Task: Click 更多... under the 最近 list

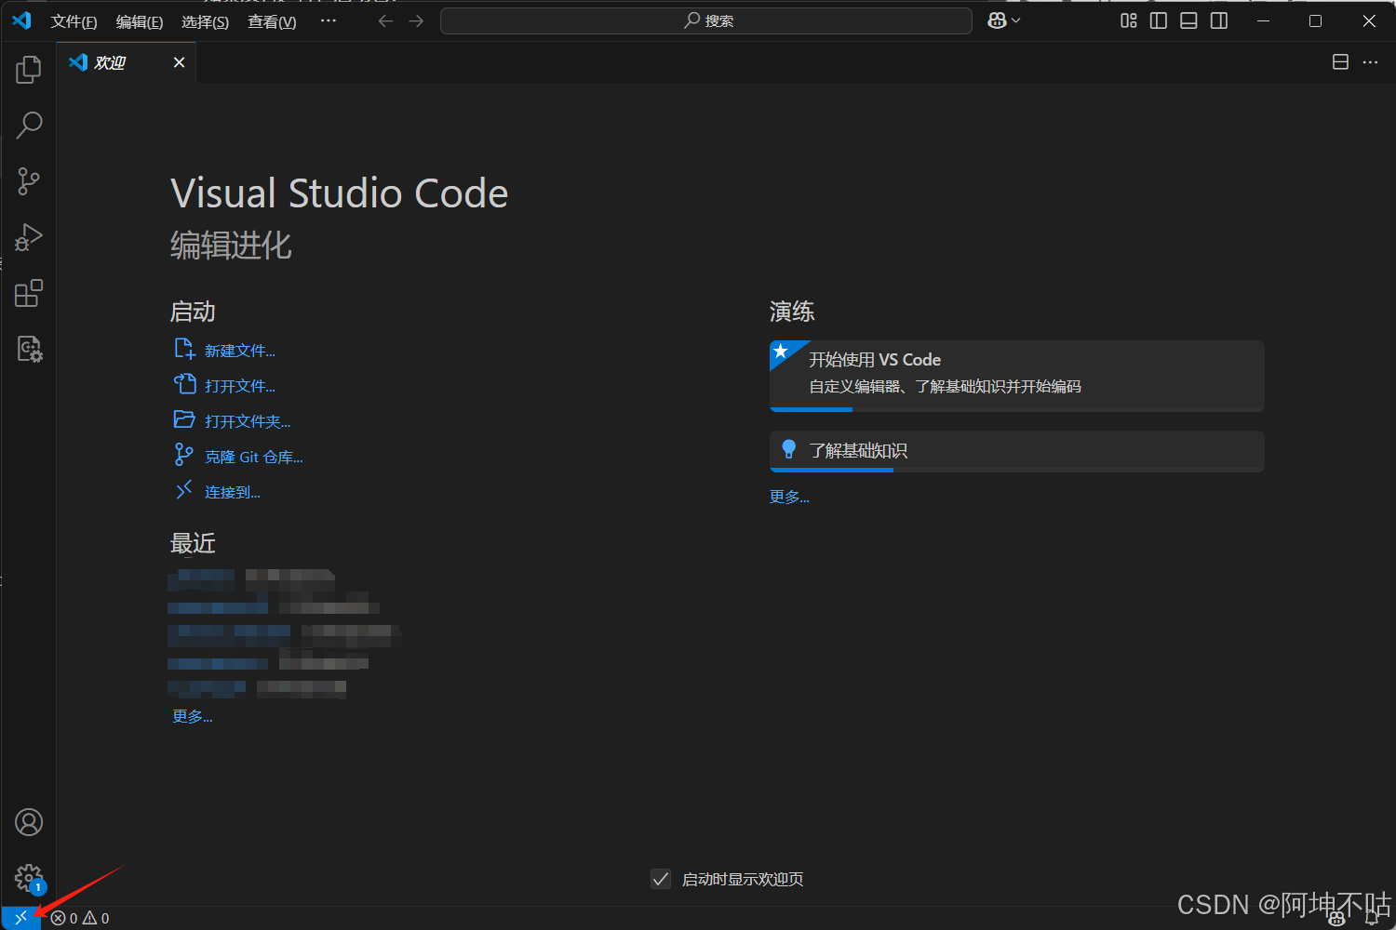Action: click(x=193, y=716)
